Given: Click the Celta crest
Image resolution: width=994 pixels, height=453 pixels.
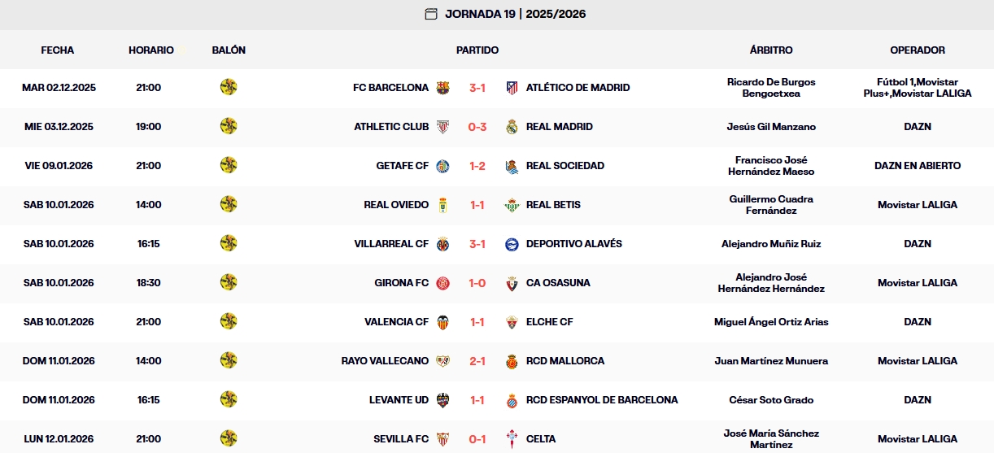Looking at the screenshot, I should 512,439.
